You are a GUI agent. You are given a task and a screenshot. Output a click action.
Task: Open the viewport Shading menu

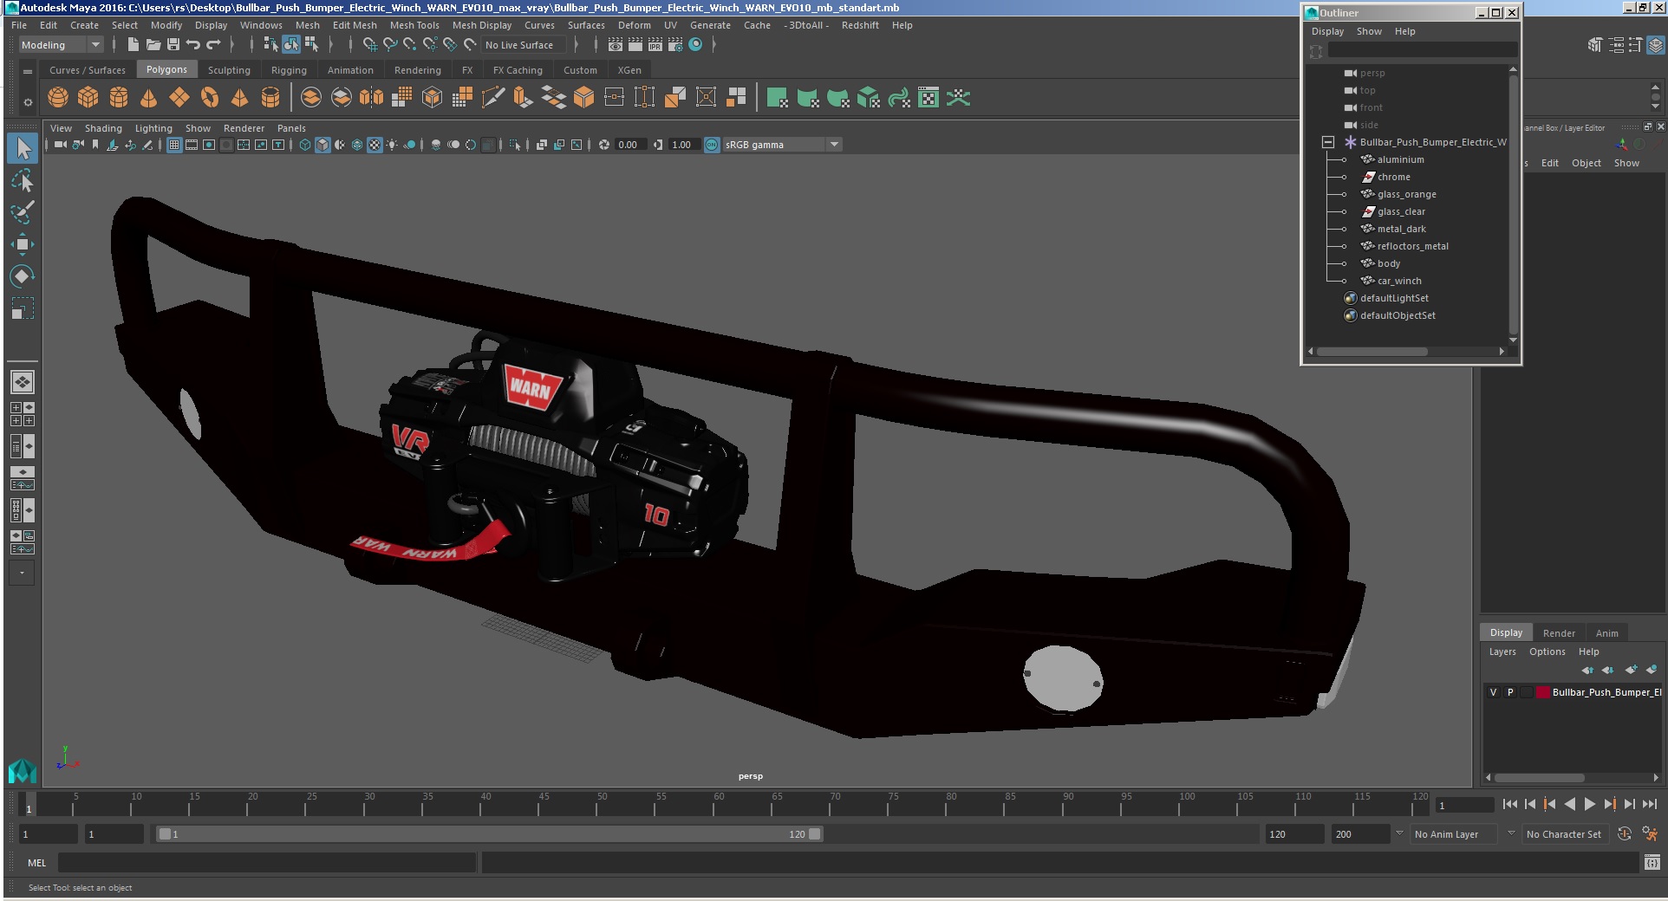(x=103, y=128)
